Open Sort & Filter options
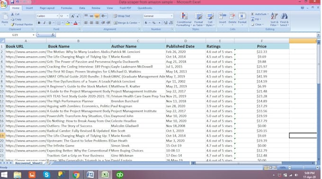Viewport: 322px width, 179px height. (274, 19)
